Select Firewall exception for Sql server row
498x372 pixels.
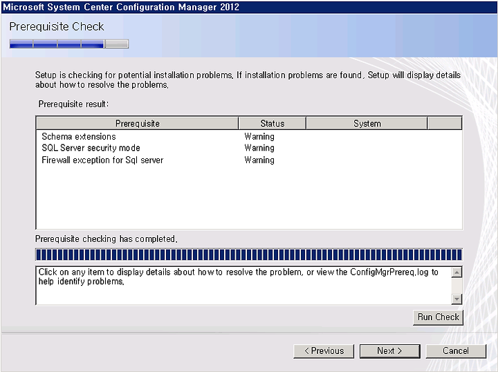click(249, 160)
